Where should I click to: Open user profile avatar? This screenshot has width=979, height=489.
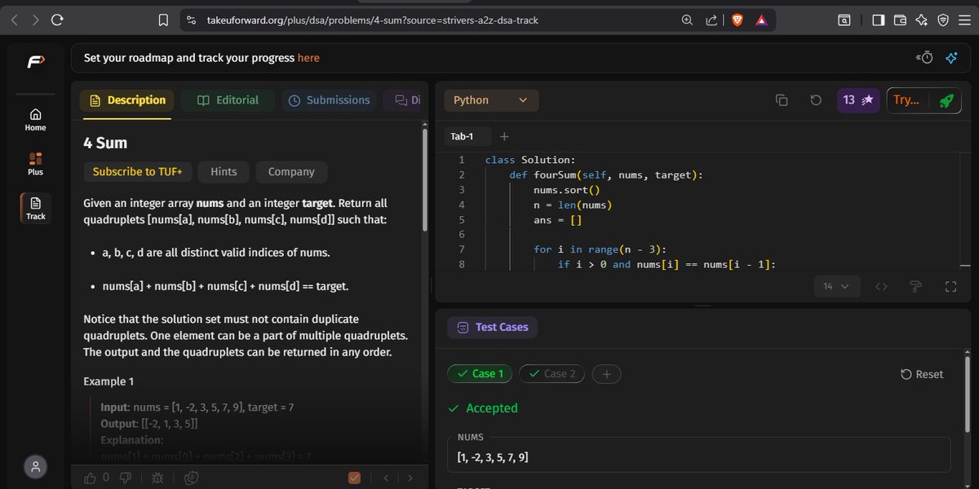35,467
